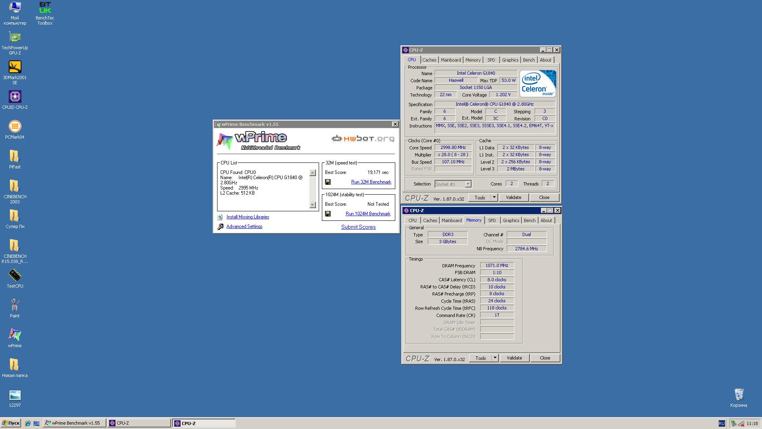This screenshot has width=762, height=429.
Task: Click Install Missing Libraries link
Action: [x=248, y=217]
